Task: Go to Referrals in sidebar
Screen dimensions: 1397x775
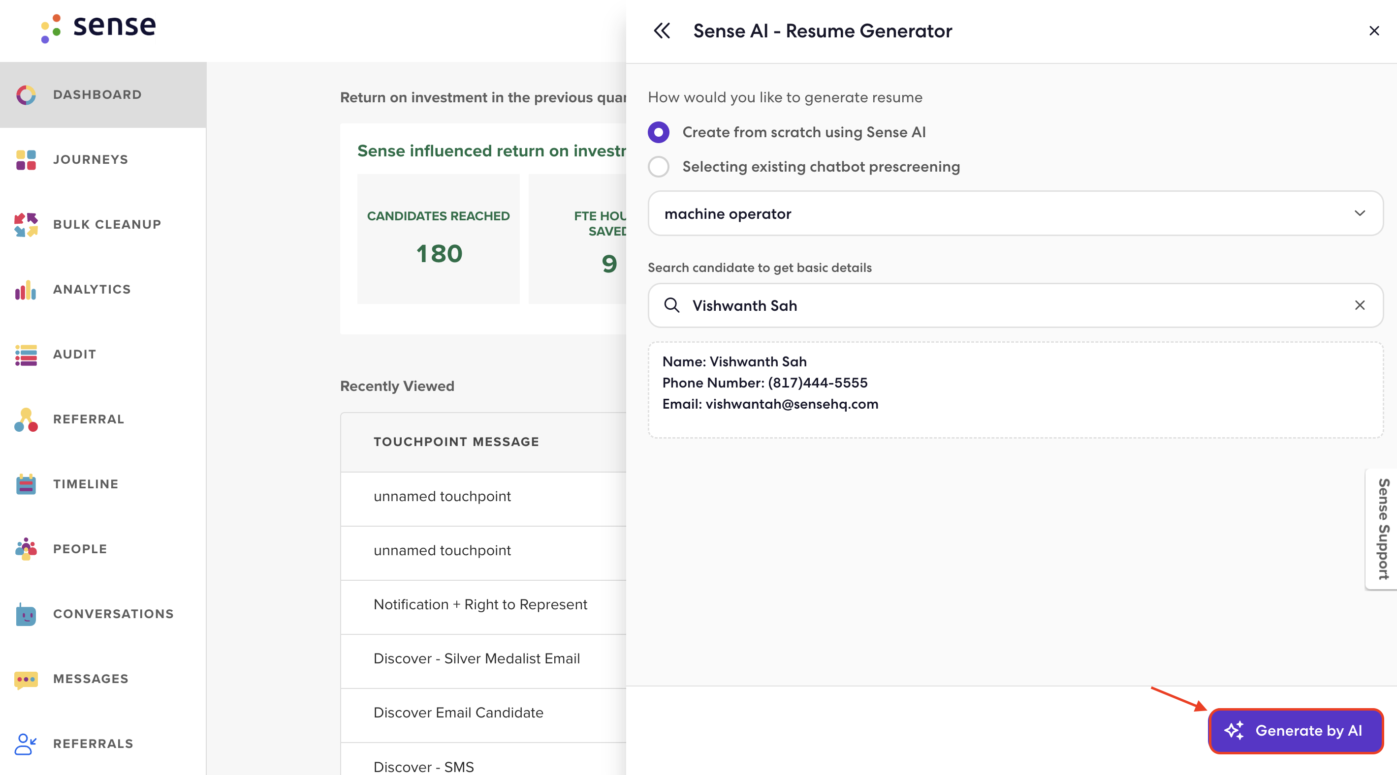Action: point(93,744)
